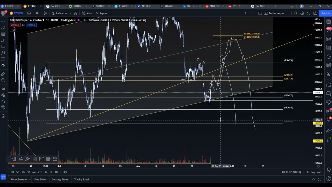Viewport: 332px width, 187px height.
Task: Toggle stay in drawing mode
Action: (3, 95)
